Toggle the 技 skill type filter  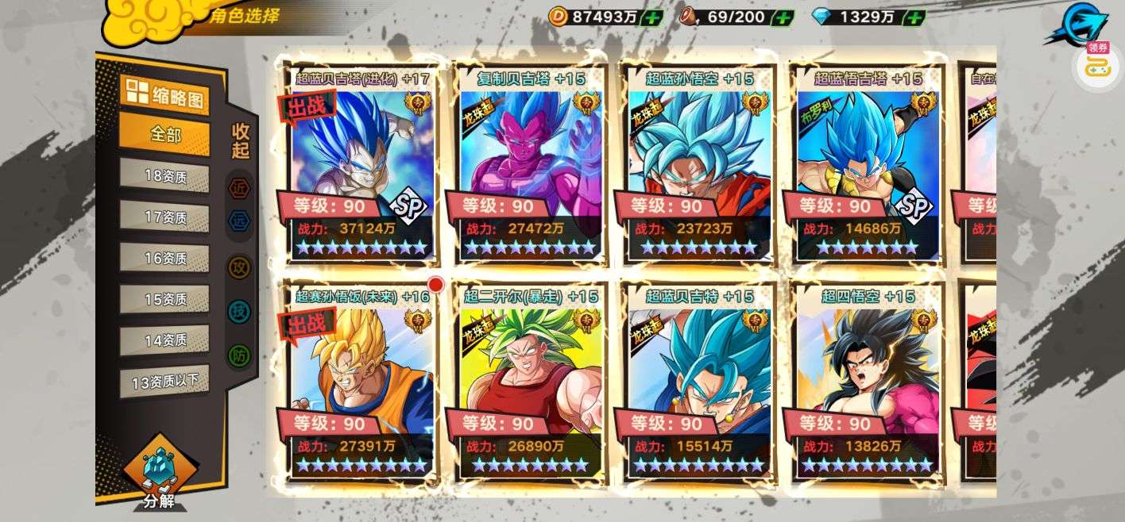pos(239,312)
